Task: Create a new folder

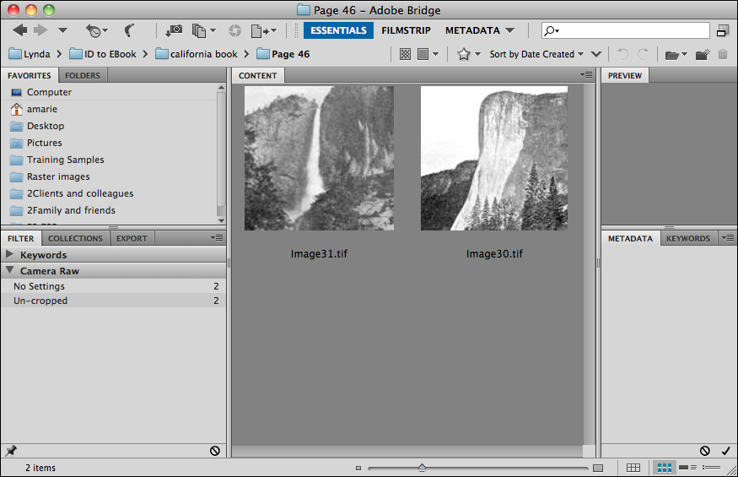Action: point(703,55)
